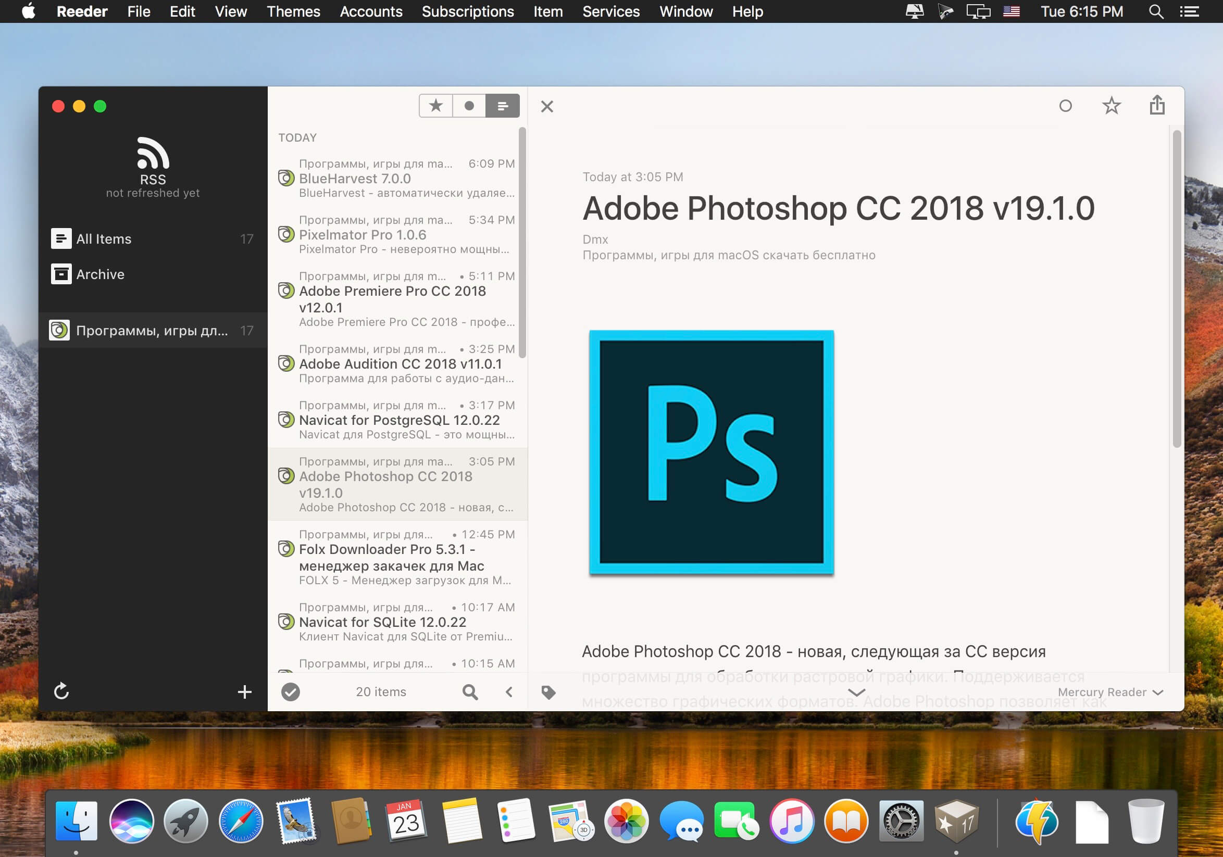Click the feed name link under Dmx
The height and width of the screenshot is (857, 1223).
coord(729,255)
